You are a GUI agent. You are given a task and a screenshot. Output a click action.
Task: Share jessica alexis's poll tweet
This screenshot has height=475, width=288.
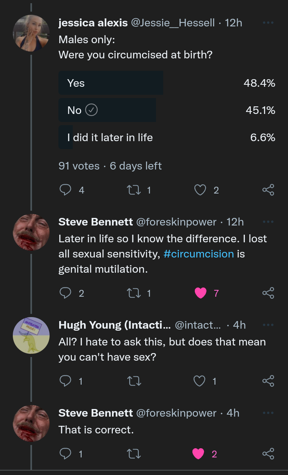268,190
